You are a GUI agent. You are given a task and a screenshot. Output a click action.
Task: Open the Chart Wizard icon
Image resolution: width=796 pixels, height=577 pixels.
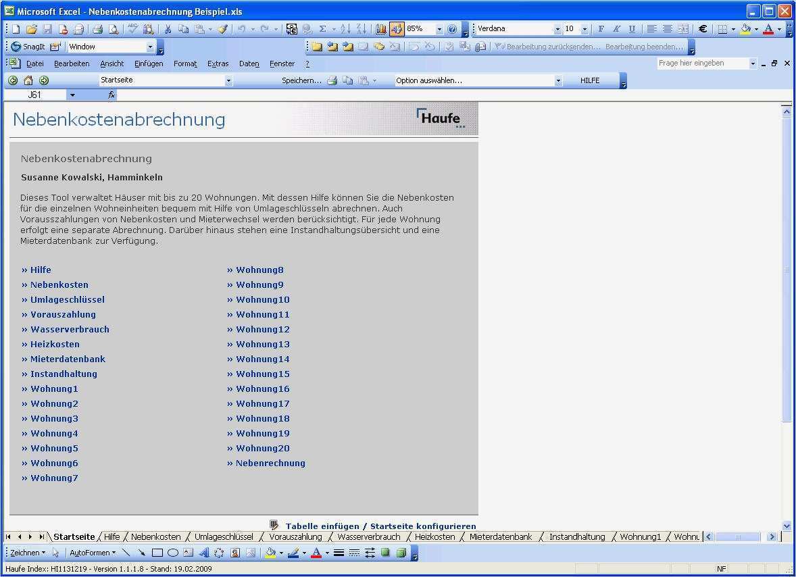click(382, 28)
